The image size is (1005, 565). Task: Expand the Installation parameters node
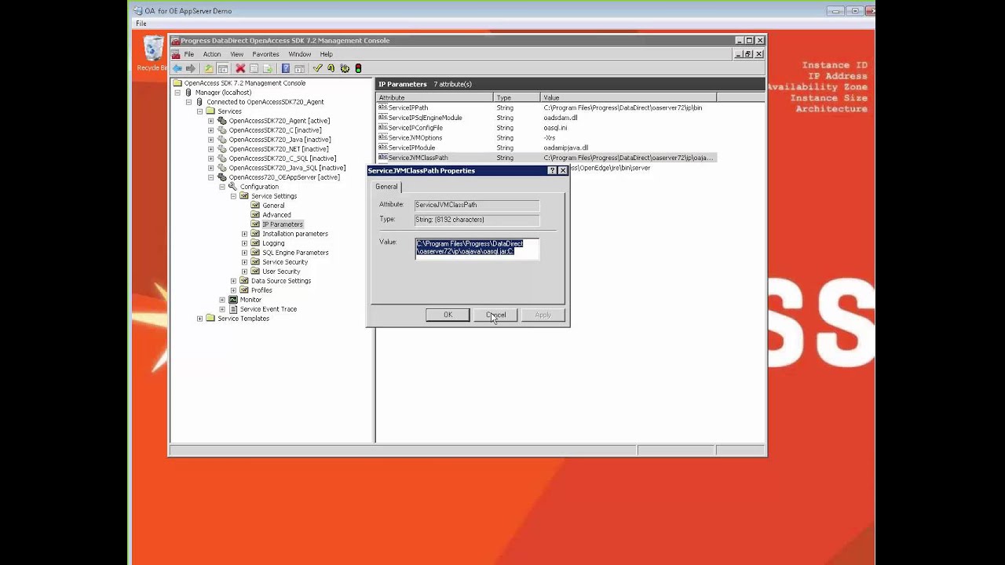[244, 234]
